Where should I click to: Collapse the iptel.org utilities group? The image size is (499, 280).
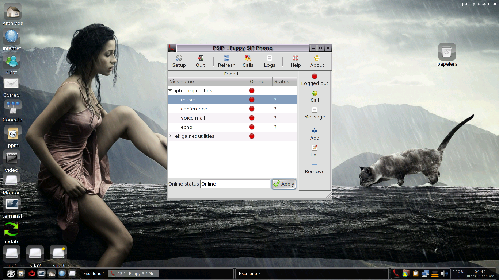(170, 90)
